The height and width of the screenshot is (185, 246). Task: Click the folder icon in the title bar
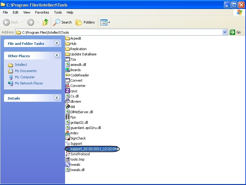3,5
